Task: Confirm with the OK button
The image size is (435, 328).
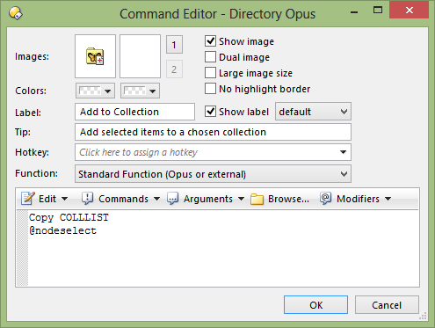Action: (x=315, y=305)
